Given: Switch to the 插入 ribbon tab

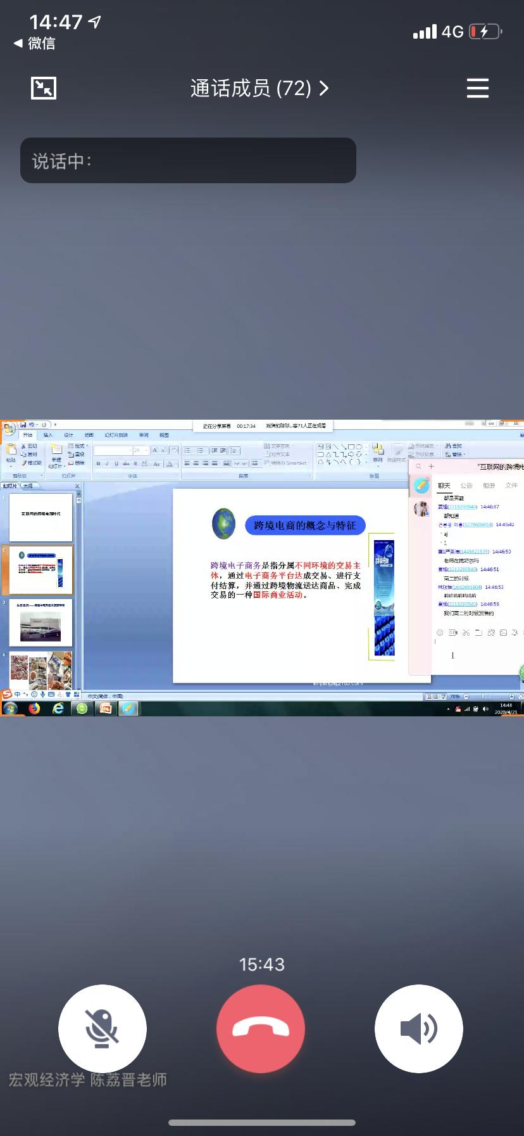Looking at the screenshot, I should point(48,436).
